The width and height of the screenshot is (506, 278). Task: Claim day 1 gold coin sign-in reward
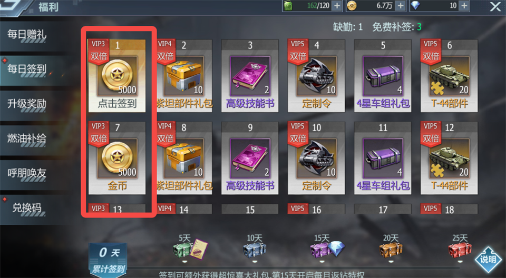pos(117,76)
